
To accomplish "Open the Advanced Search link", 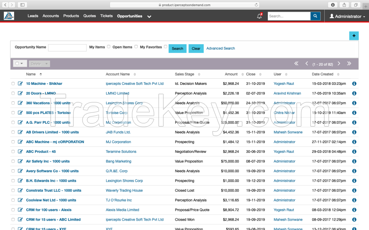I will pyautogui.click(x=221, y=49).
